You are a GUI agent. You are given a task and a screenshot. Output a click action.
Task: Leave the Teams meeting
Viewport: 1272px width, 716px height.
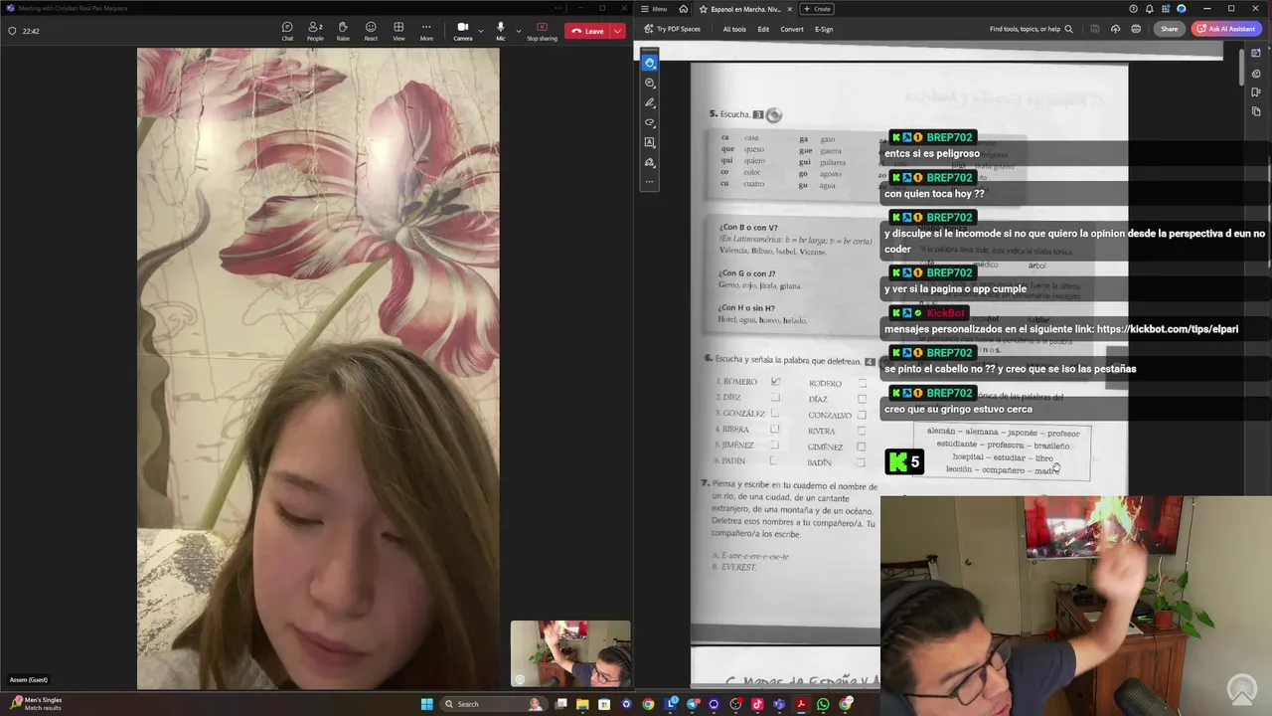[587, 31]
